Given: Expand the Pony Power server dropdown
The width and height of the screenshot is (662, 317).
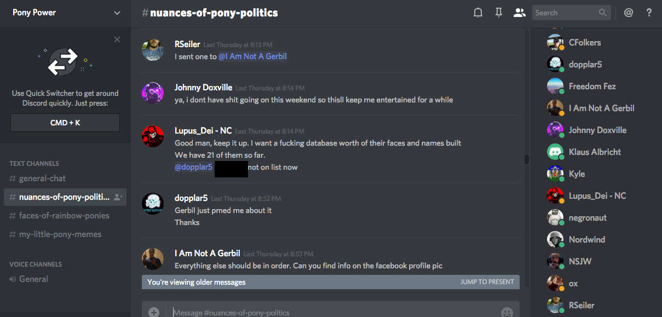Looking at the screenshot, I should (x=117, y=13).
